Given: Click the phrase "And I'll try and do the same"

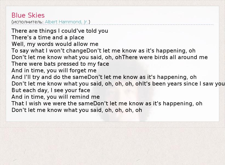Looking at the screenshot, I should point(51,77).
